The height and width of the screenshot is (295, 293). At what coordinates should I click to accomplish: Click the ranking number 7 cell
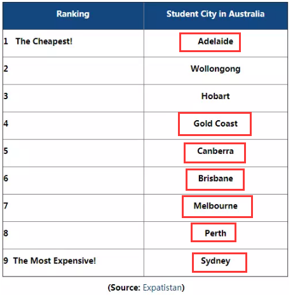pos(73,208)
